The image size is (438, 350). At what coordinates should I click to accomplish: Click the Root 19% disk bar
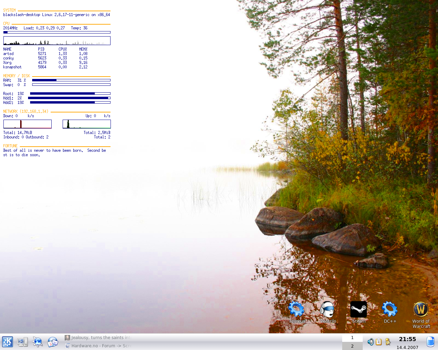pos(70,94)
